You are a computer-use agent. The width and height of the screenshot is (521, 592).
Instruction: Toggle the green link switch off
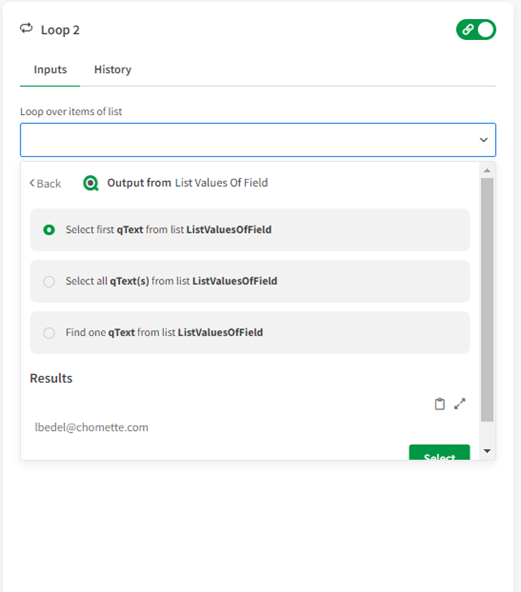click(x=476, y=30)
